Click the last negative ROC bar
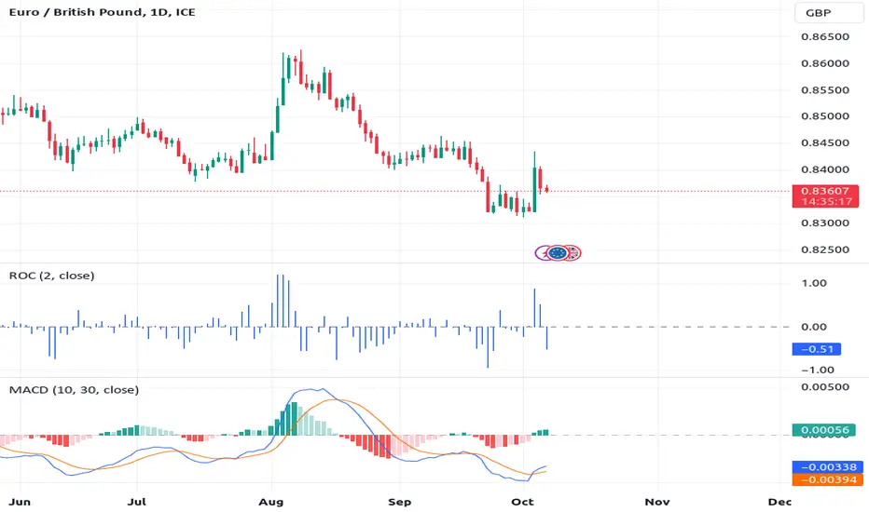This screenshot has width=869, height=512. click(547, 338)
